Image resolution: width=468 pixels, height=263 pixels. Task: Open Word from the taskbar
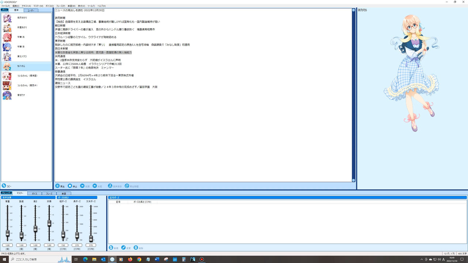pos(156,260)
